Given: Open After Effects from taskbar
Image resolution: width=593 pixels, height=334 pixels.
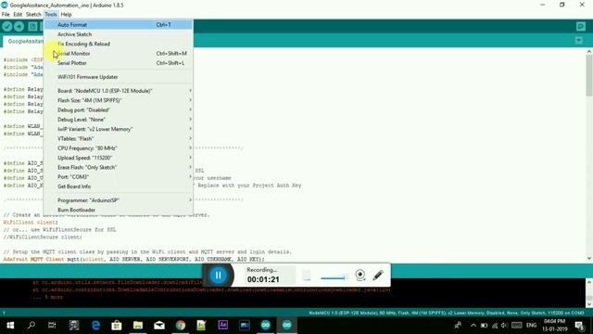Looking at the screenshot, I should [223, 325].
